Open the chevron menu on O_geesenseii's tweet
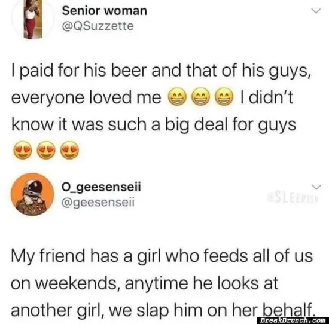Viewport: 329px width, 324px height. [x=316, y=187]
